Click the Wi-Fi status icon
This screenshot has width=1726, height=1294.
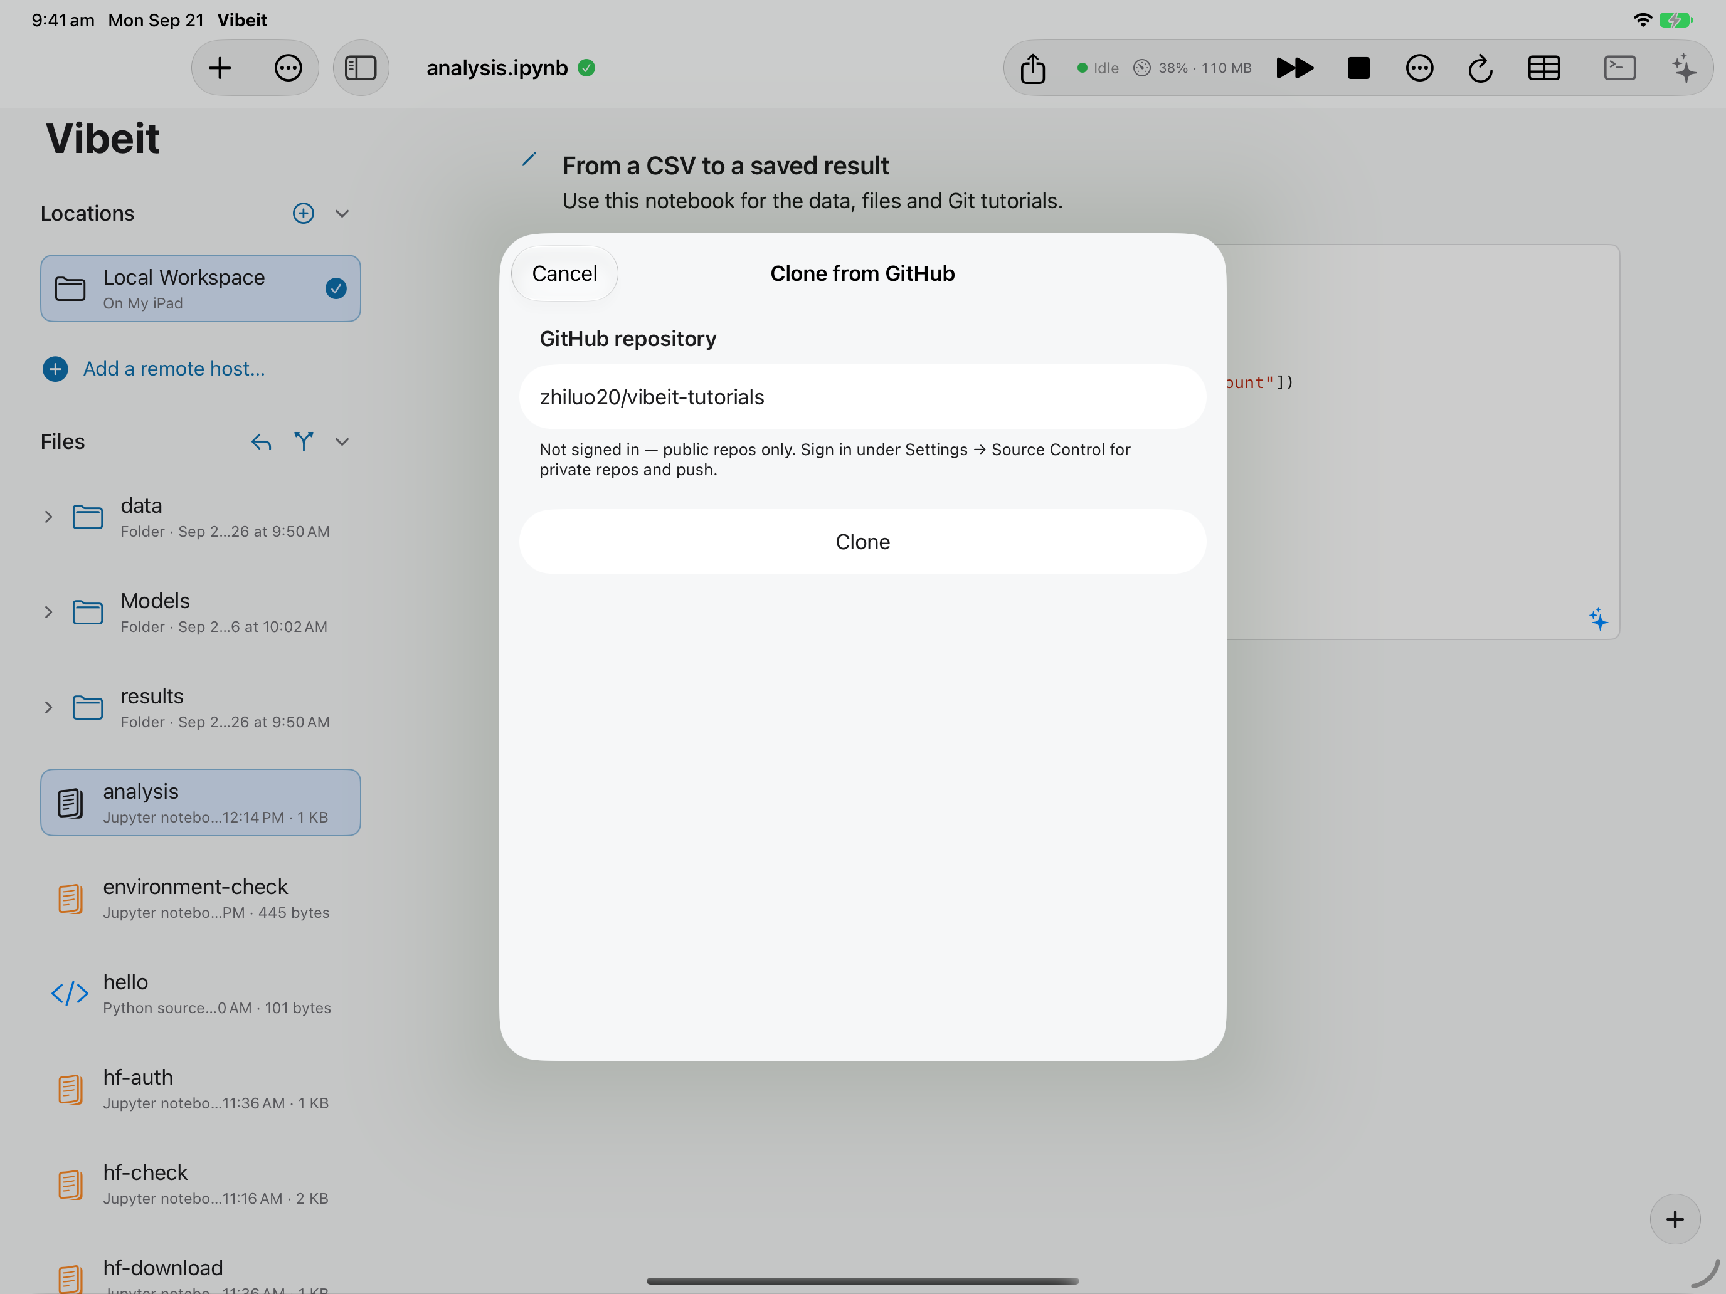coord(1643,19)
